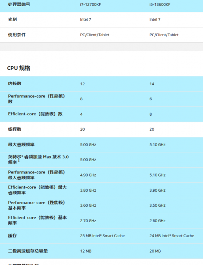Click the 处理器编号 row label

[19, 4]
